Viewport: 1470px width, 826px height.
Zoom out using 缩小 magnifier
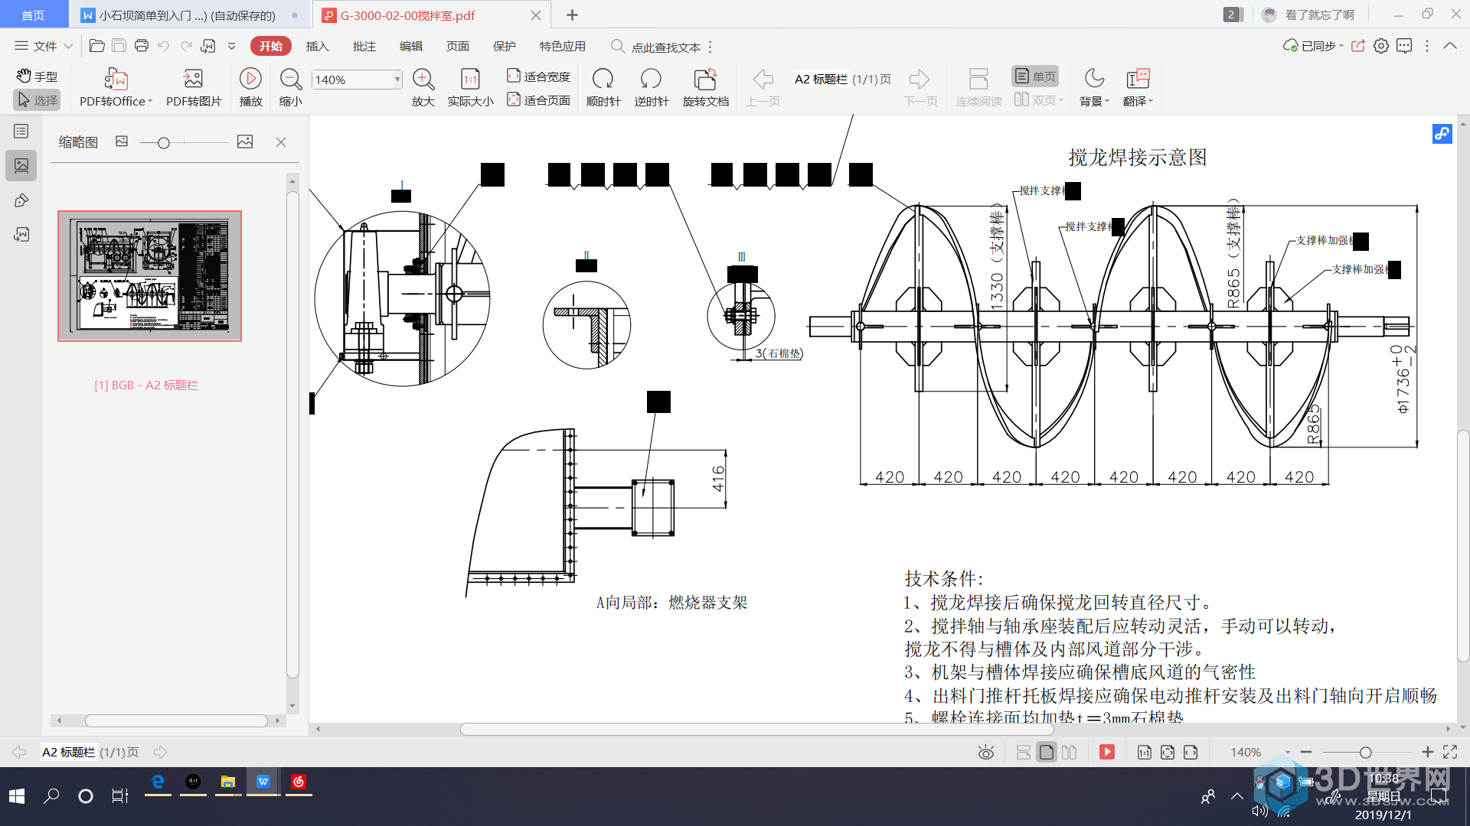tap(291, 88)
